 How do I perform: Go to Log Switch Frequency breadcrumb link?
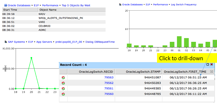(184, 5)
